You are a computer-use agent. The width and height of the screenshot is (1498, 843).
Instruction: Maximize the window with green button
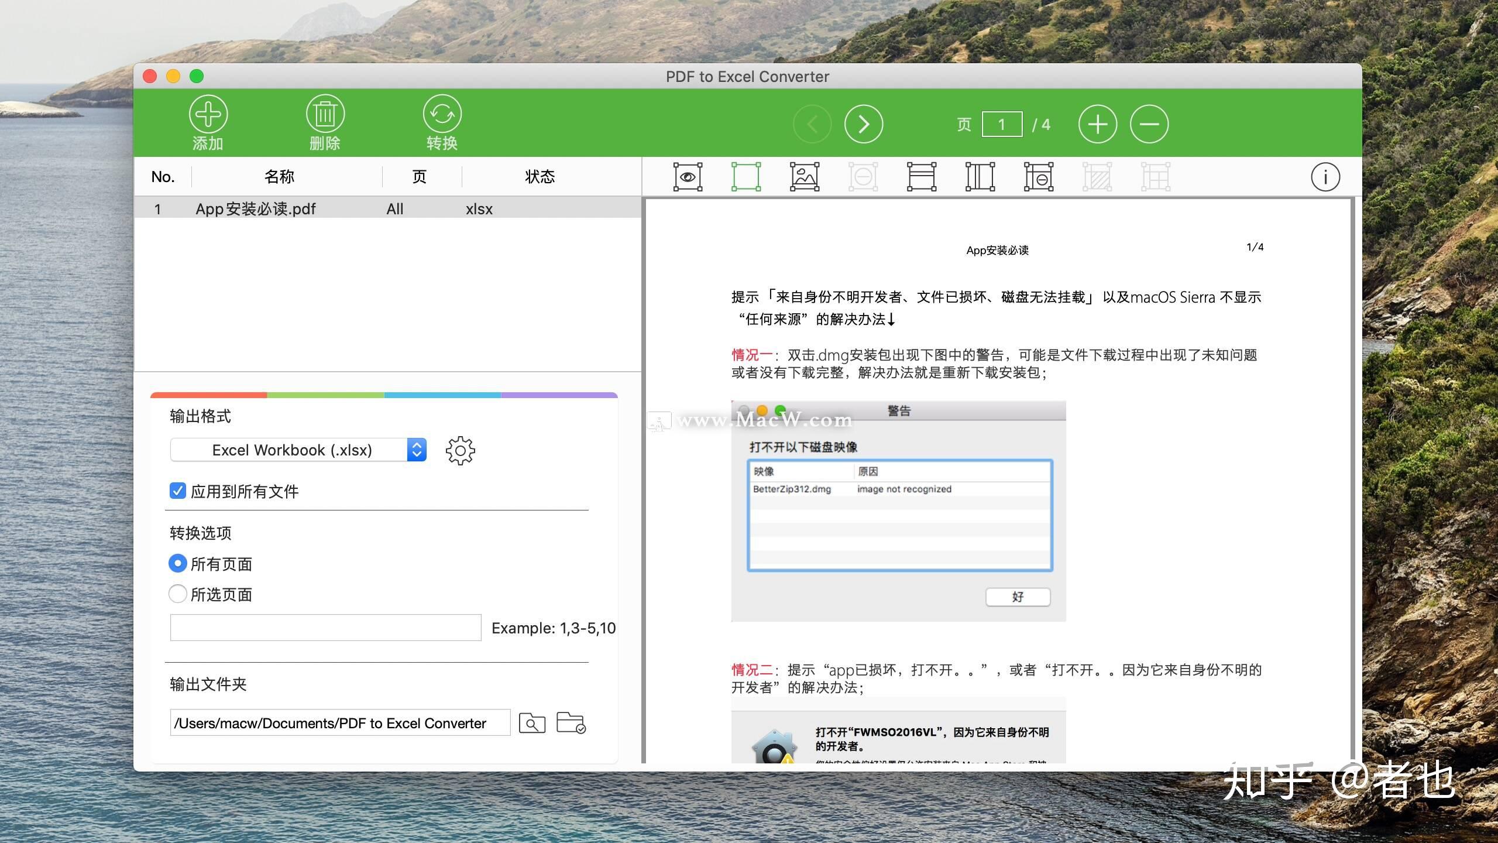click(197, 76)
